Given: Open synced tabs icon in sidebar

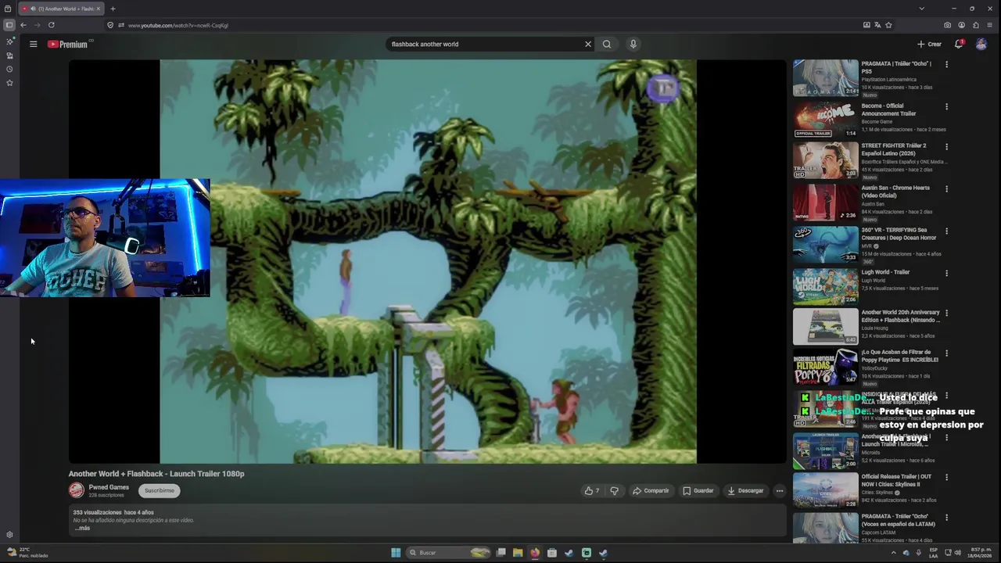Looking at the screenshot, I should pos(9,56).
